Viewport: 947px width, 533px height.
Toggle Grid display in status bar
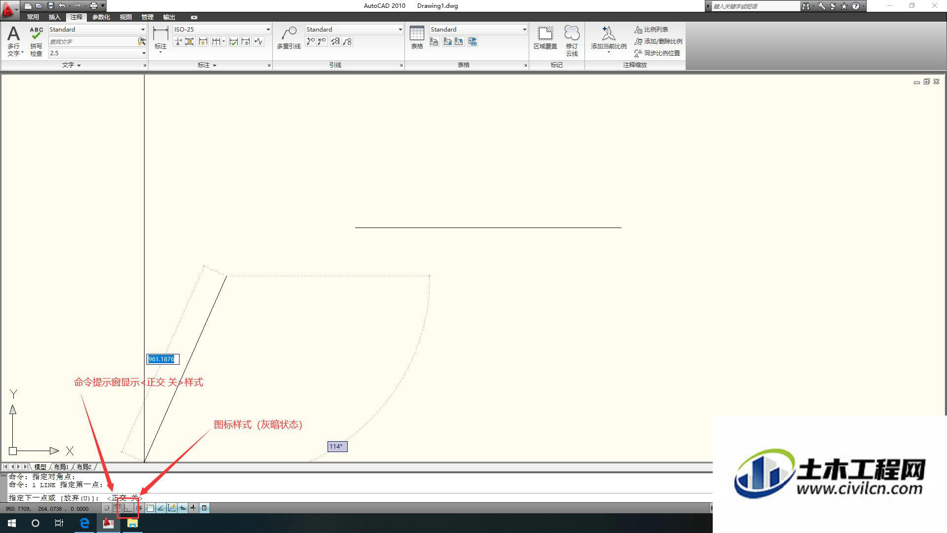coord(117,508)
